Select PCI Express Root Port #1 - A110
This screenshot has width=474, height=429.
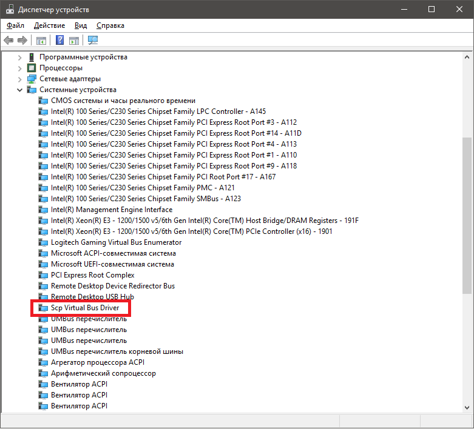[x=174, y=155]
